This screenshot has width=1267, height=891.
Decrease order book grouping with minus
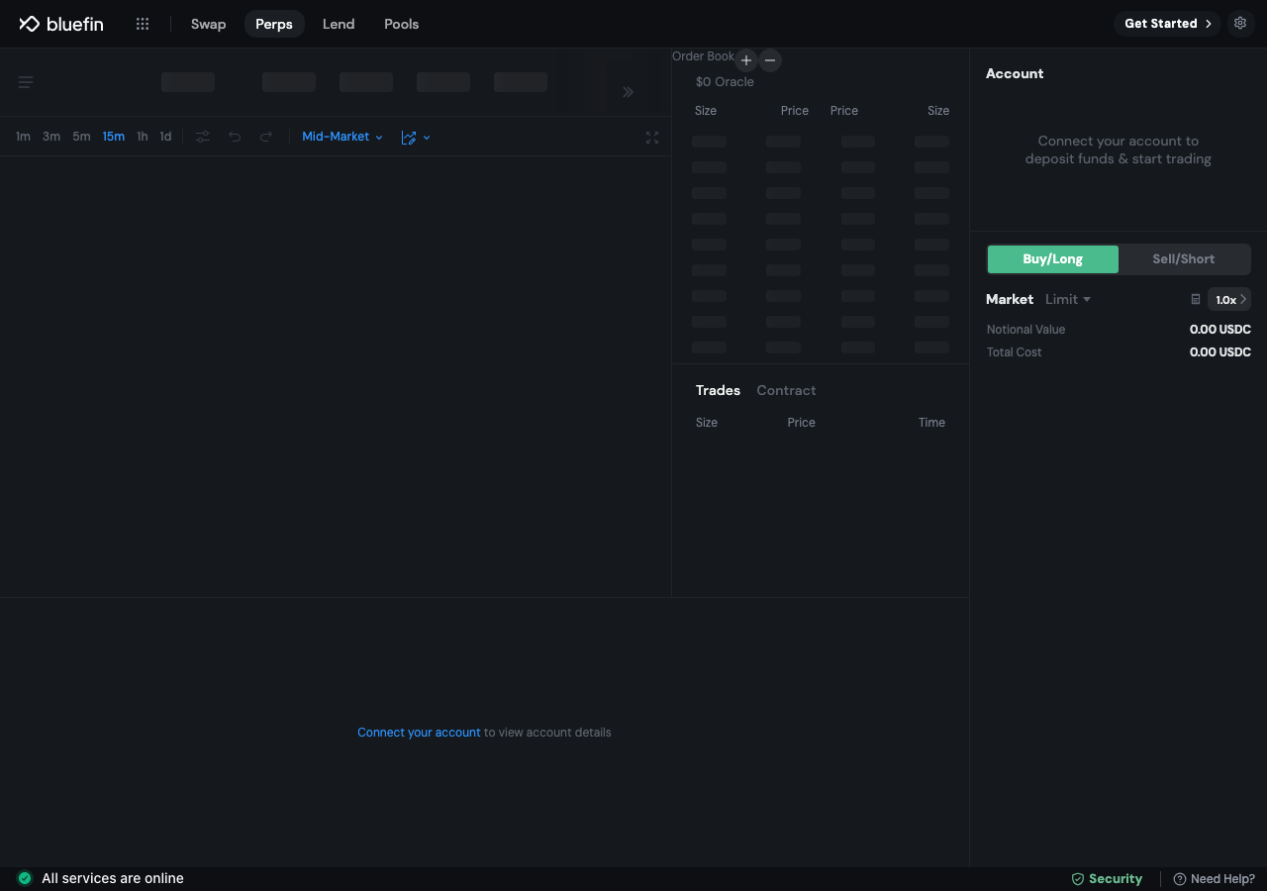[x=770, y=60]
